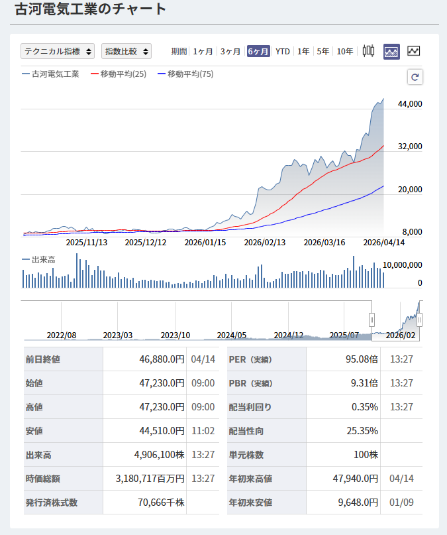The image size is (447, 535).
Task: Click the 始値 value 47,230.0円
Action: point(162,383)
